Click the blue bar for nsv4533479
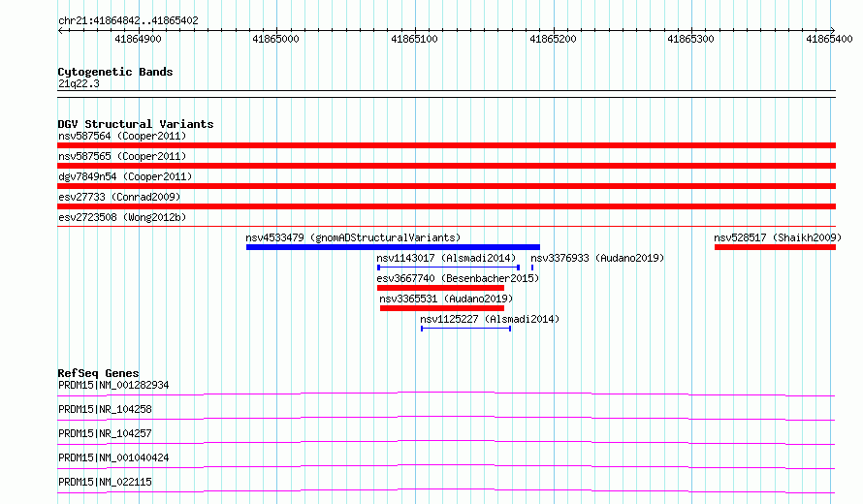This screenshot has height=504, width=863. [x=393, y=247]
